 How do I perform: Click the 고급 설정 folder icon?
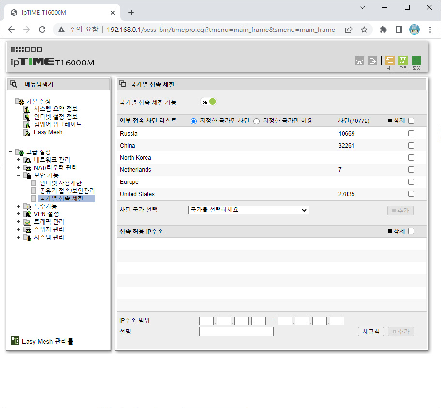pos(20,152)
